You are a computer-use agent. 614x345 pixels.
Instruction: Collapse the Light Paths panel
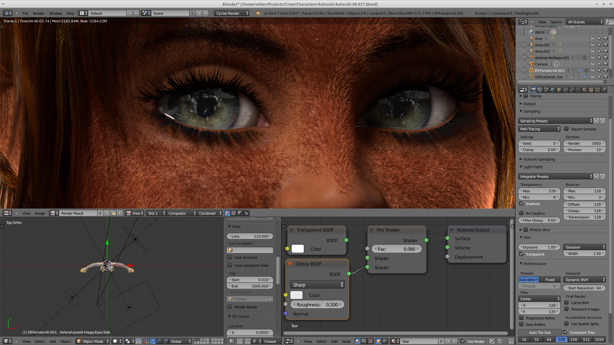[x=533, y=167]
